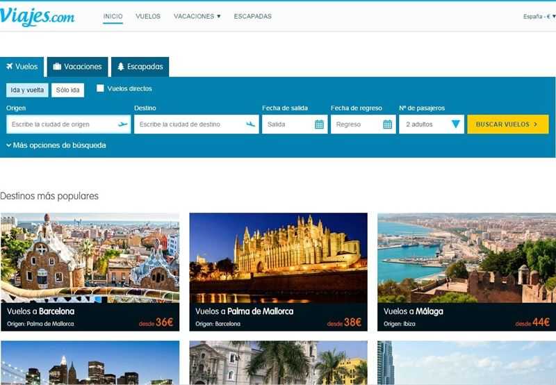Click the airplane icon in Origen field
The image size is (556, 385).
point(123,124)
